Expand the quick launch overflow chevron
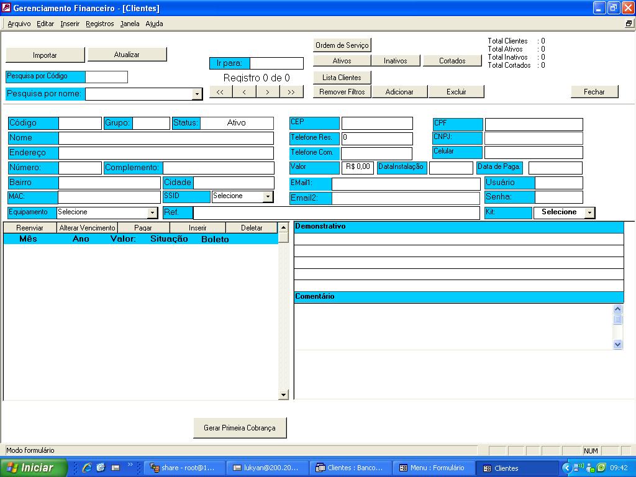This screenshot has width=636, height=477. pos(130,465)
